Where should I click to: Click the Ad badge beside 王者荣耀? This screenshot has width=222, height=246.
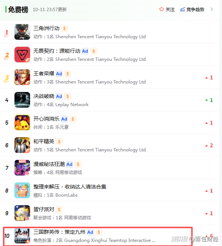click(59, 74)
